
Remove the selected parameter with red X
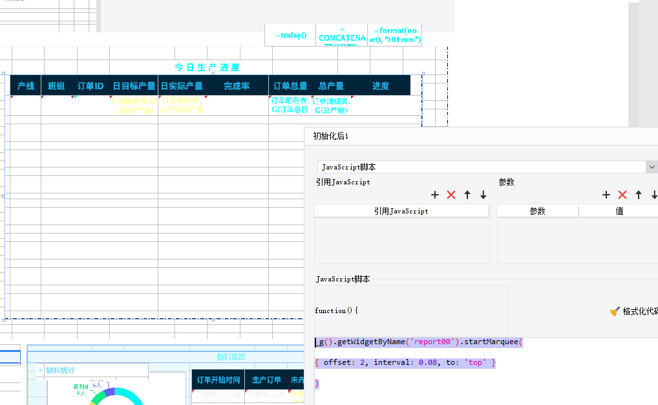coord(622,195)
